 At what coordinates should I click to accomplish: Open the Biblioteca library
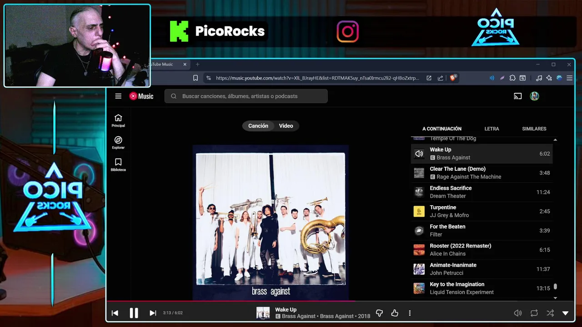tap(118, 165)
